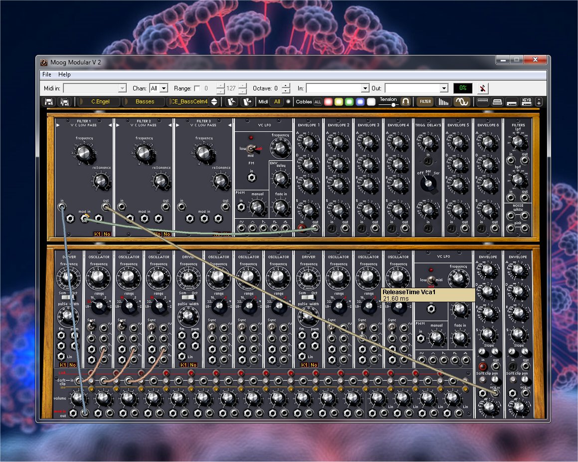The image size is (578, 462).
Task: Toggle Filter 1 No trigger label
Action: [x=107, y=234]
